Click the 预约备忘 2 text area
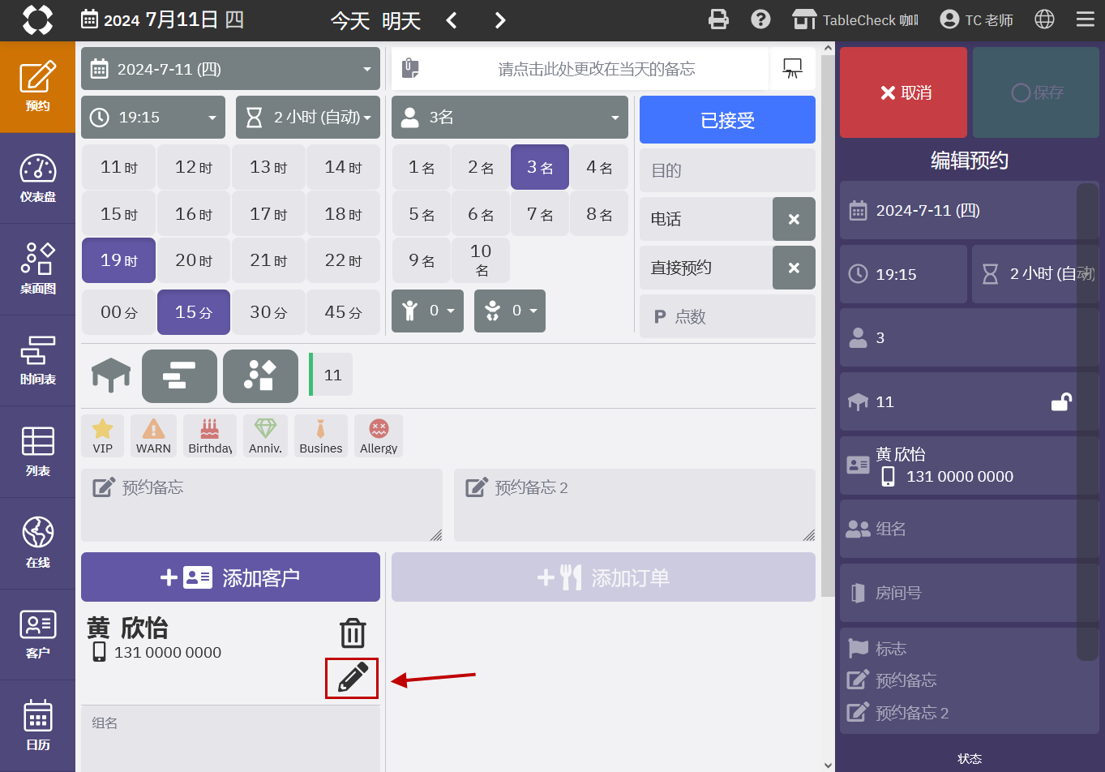The height and width of the screenshot is (772, 1105). click(x=635, y=505)
